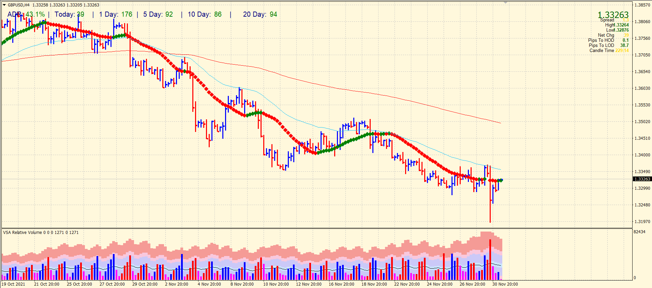
Task: Click the 1.37050 price axis label
Action: pyautogui.click(x=642, y=55)
